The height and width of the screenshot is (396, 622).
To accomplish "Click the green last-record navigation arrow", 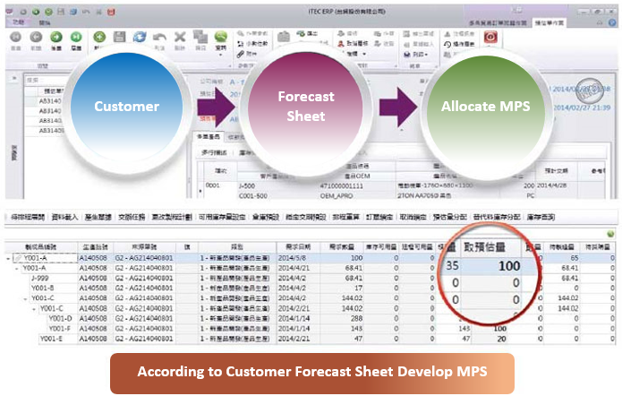I will (x=76, y=38).
